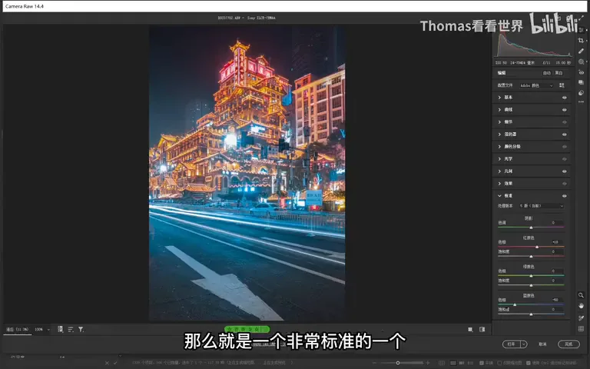
Task: Expand the 光学 panel chevron
Action: 499,159
